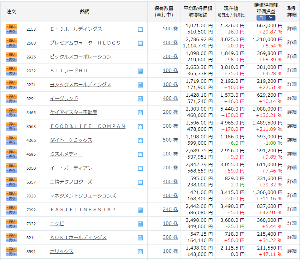View 詳細 for オリックス row
The height and width of the screenshot is (260, 301).
292,251
